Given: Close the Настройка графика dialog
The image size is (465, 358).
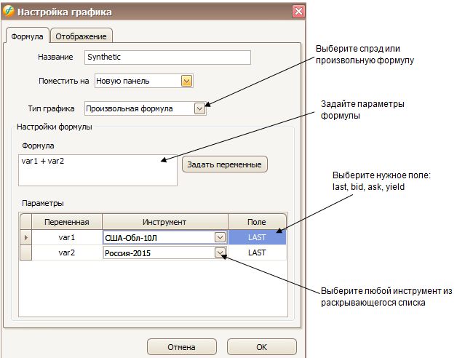Looking at the screenshot, I should coord(298,12).
